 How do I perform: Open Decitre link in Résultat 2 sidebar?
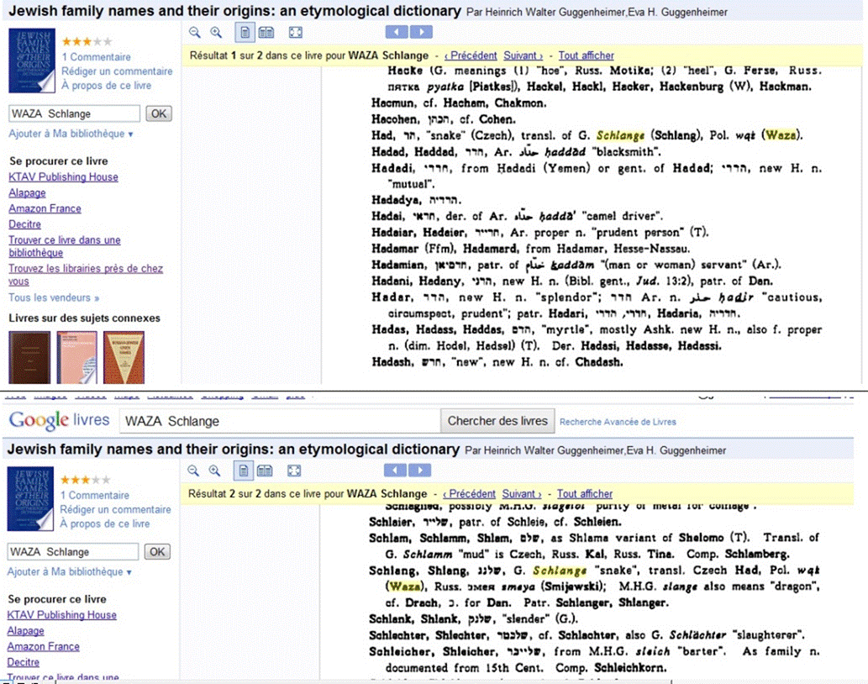pyautogui.click(x=24, y=663)
